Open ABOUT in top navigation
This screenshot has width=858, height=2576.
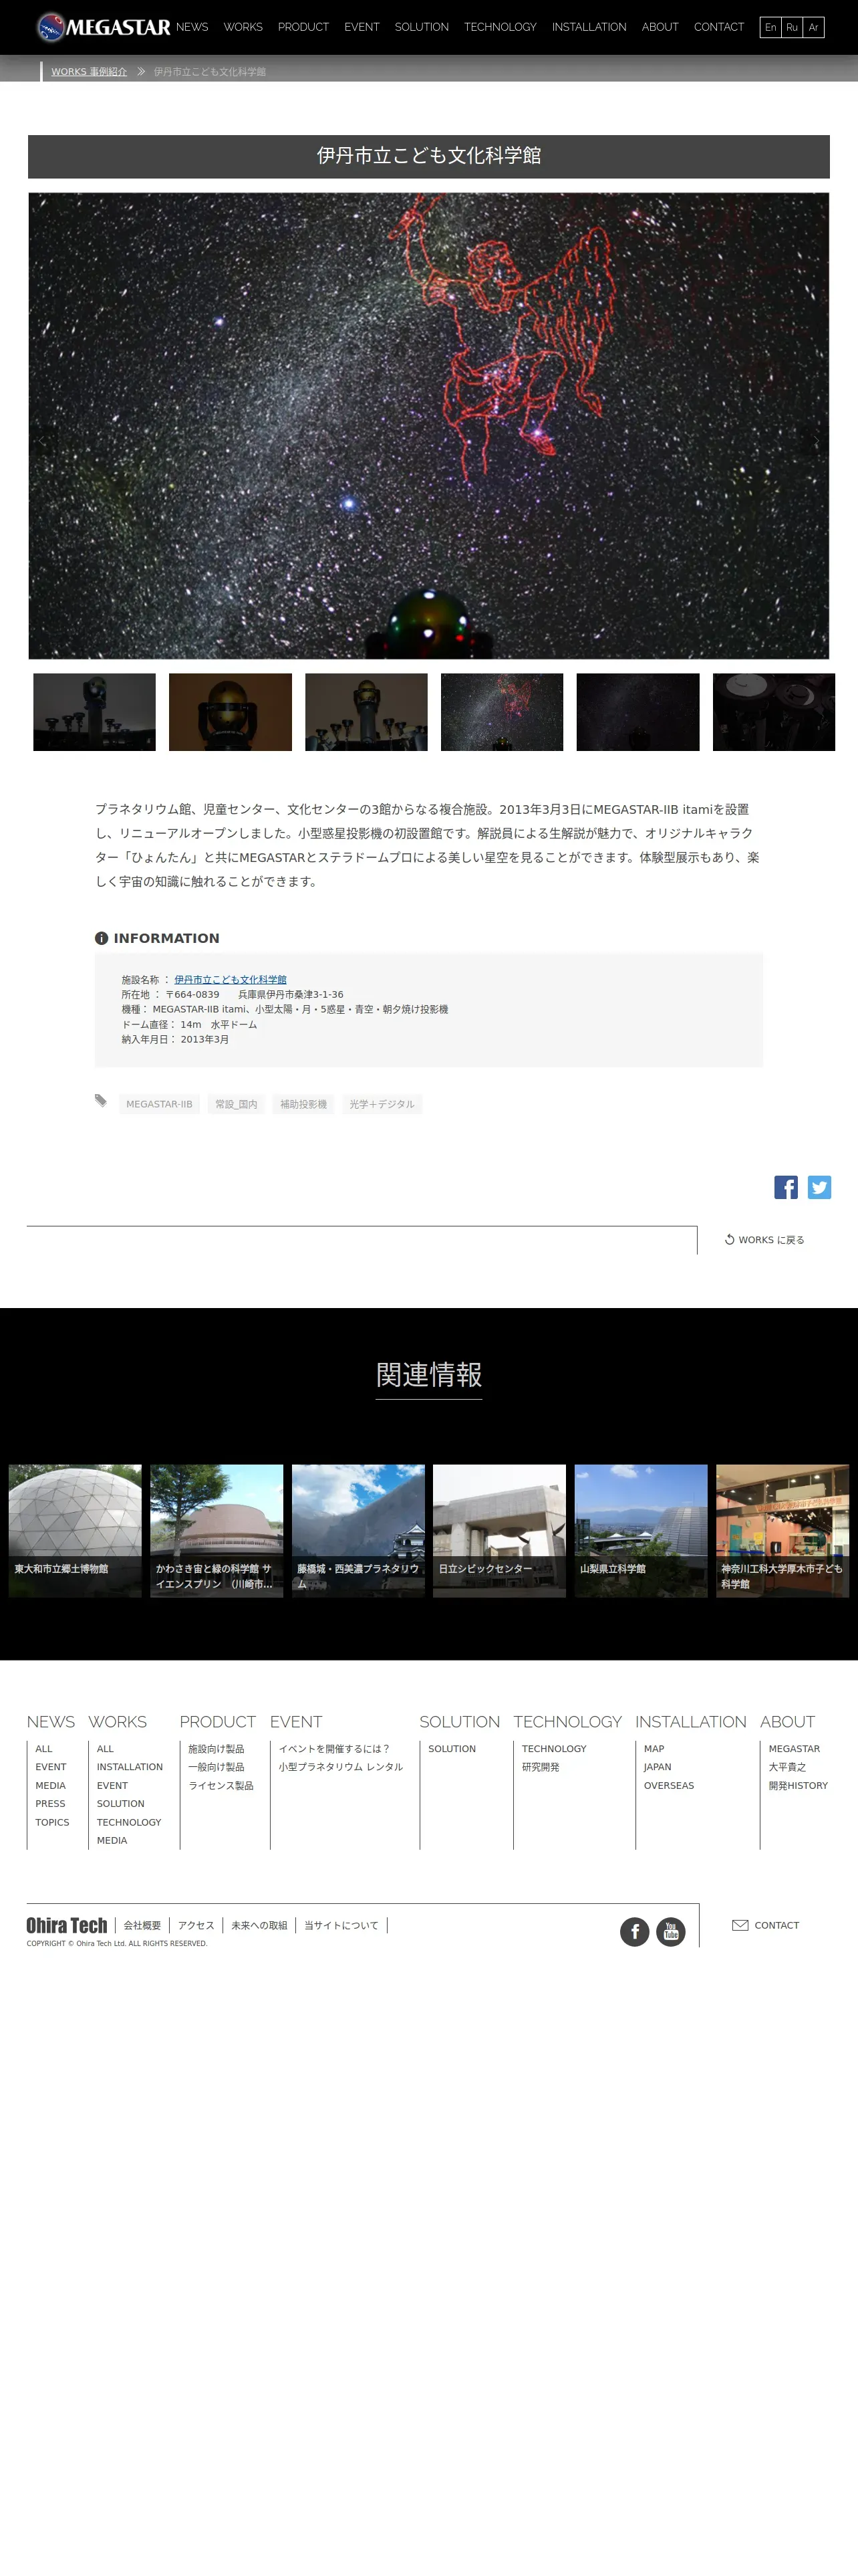(x=660, y=27)
